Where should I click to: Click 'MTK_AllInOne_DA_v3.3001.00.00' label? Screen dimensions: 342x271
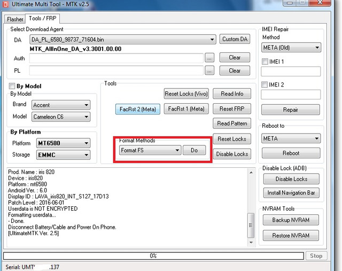75,49
